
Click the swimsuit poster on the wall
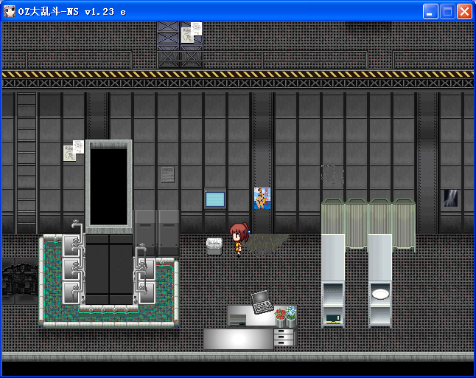click(x=262, y=199)
